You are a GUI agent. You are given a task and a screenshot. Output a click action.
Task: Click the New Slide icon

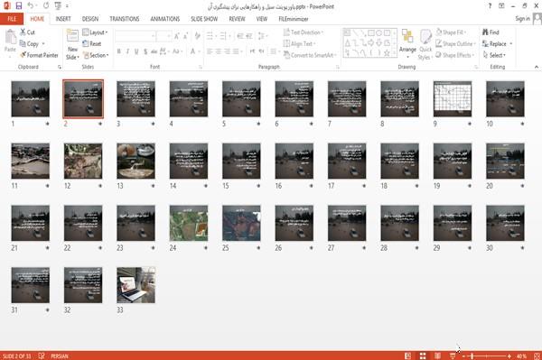point(72,36)
